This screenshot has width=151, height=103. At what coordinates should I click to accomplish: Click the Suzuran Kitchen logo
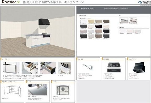144,2
